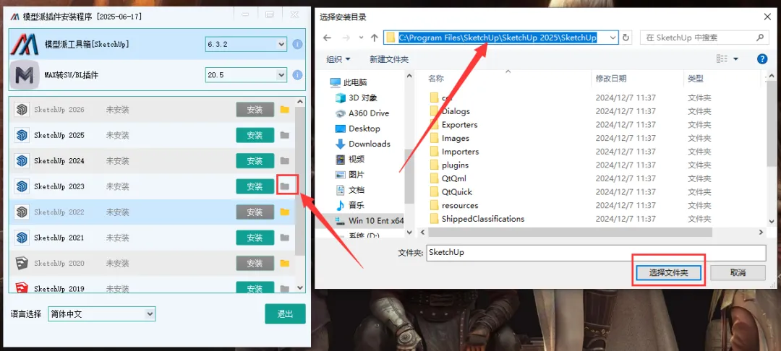The height and width of the screenshot is (351, 781).
Task: Sort by the 修改日期 column header
Action: (x=611, y=78)
